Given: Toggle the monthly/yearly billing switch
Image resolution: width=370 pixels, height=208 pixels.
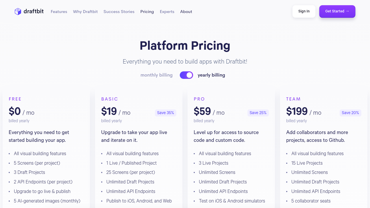Looking at the screenshot, I should tap(186, 75).
